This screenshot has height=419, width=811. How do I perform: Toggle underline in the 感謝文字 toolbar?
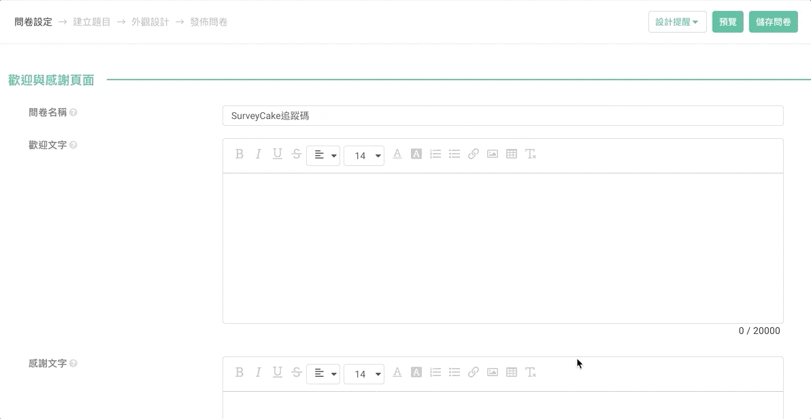[x=277, y=372]
